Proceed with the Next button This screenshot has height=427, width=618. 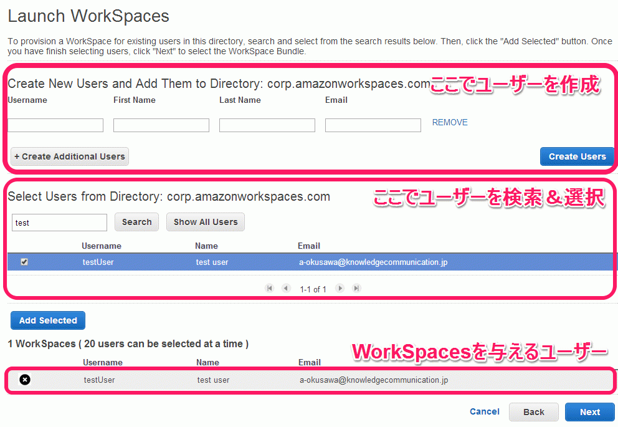[589, 412]
